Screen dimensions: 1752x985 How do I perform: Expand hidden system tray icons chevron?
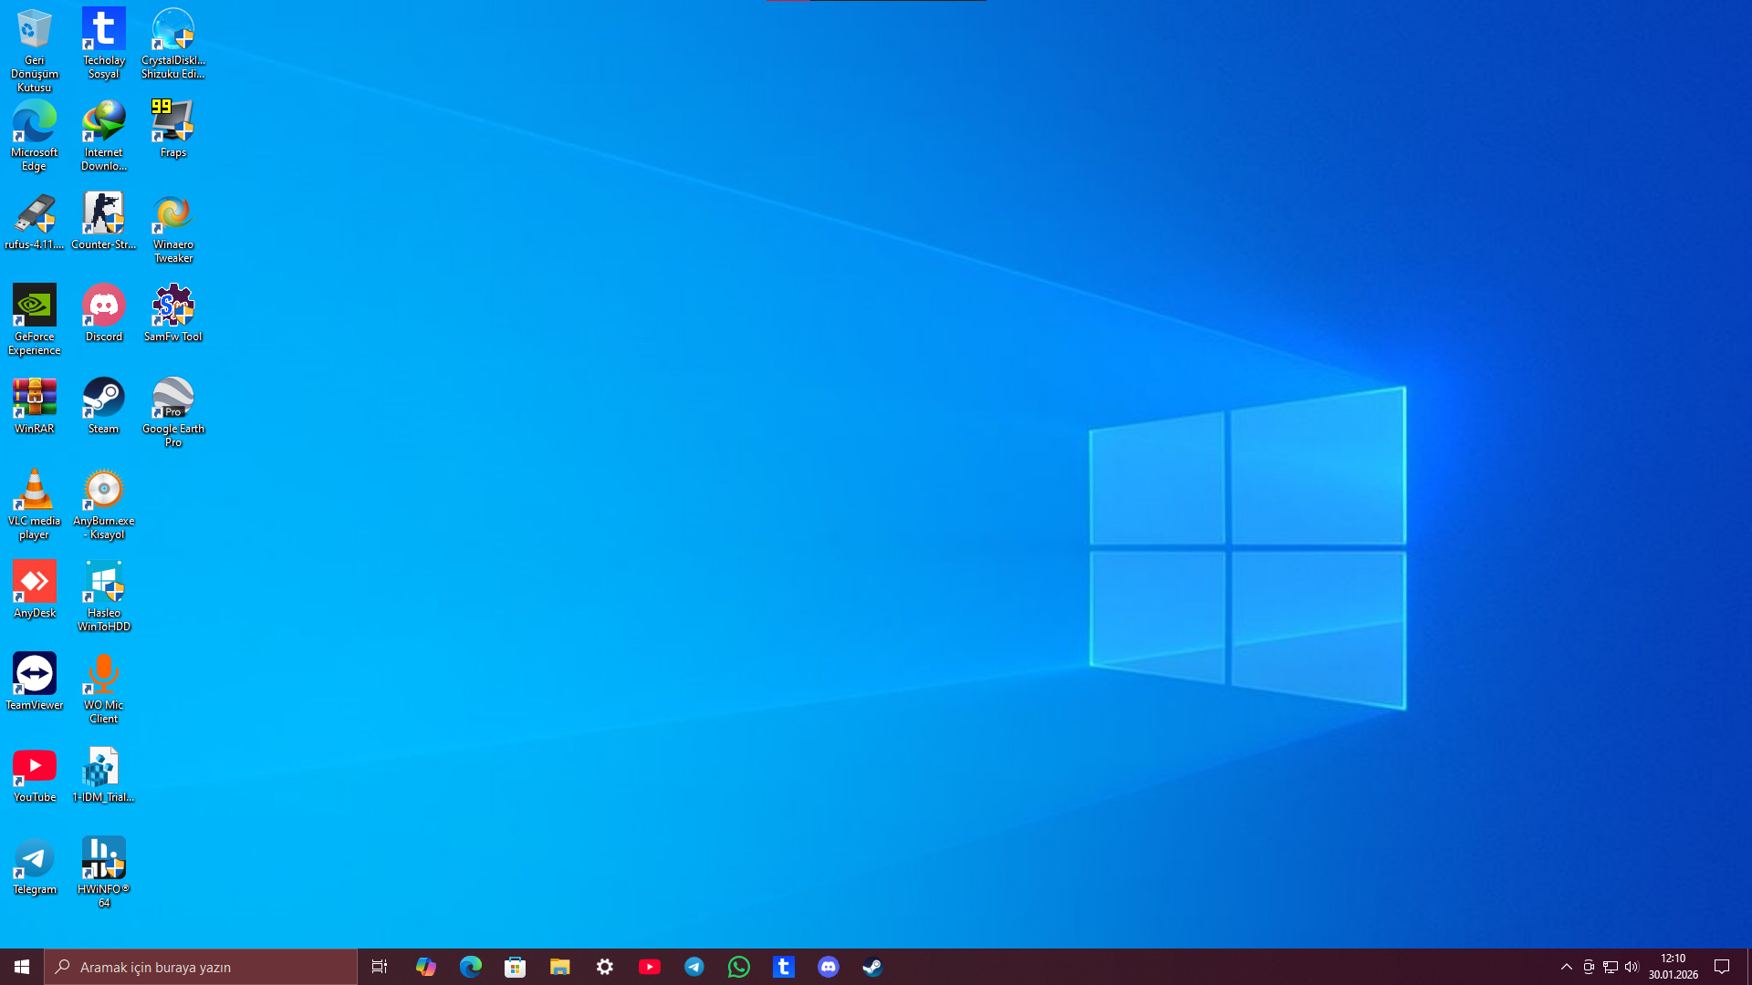1566,967
